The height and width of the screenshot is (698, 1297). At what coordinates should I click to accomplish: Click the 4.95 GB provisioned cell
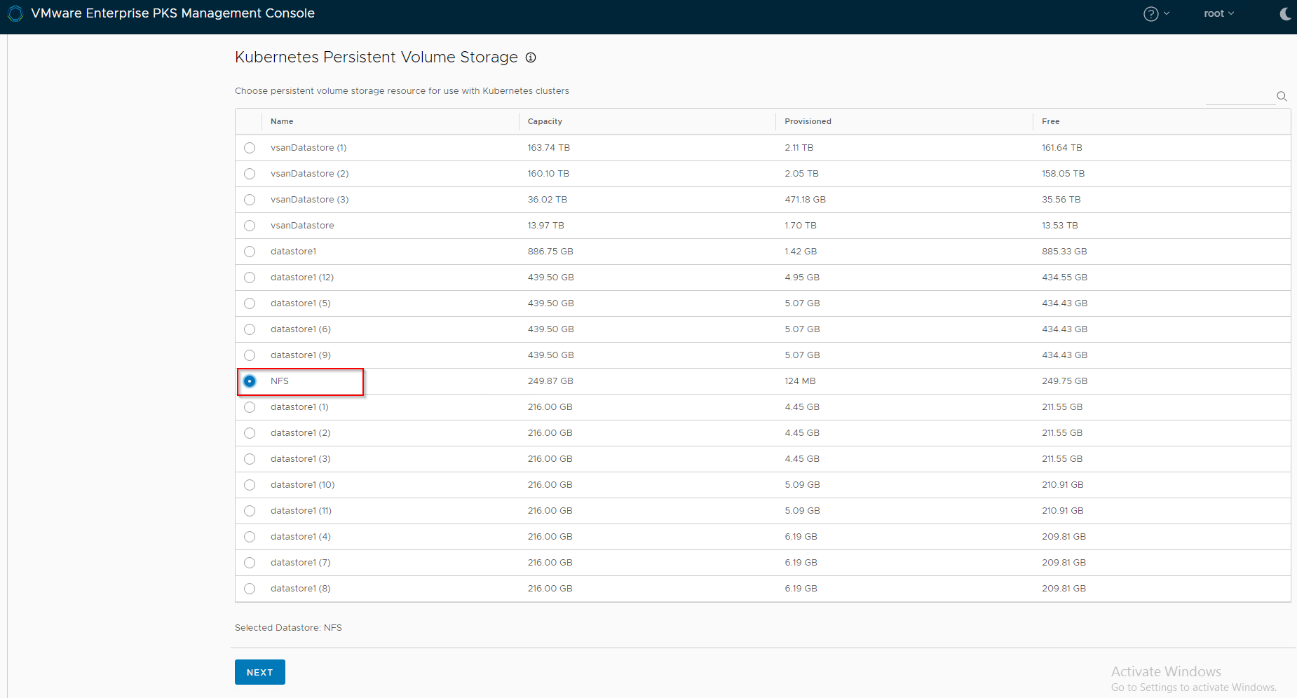[802, 278]
